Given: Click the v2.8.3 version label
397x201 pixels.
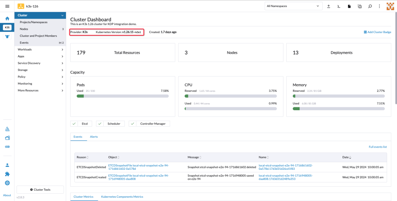Looking at the screenshot, I should pos(21,197).
